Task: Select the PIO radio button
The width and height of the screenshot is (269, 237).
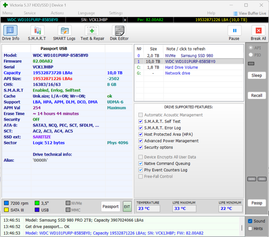Action: point(251,55)
